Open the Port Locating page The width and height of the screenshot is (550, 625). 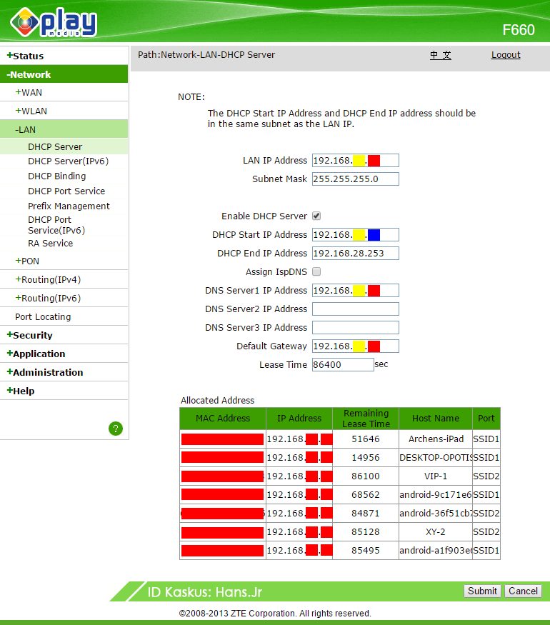(x=43, y=316)
